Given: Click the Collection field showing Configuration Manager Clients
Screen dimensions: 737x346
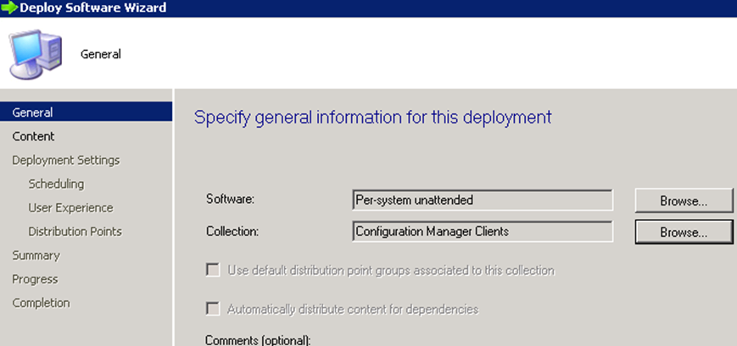Looking at the screenshot, I should coord(483,231).
